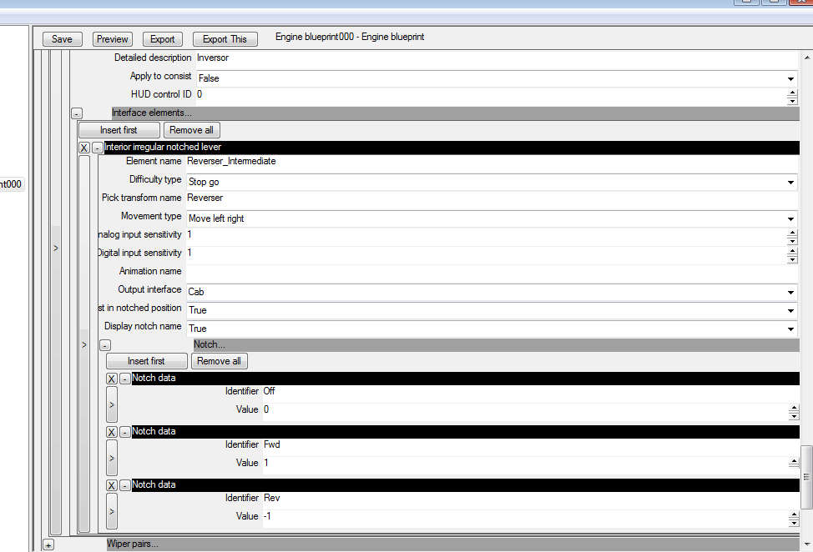Remove the Interior irregular notched lever element
This screenshot has width=813, height=552.
click(84, 148)
